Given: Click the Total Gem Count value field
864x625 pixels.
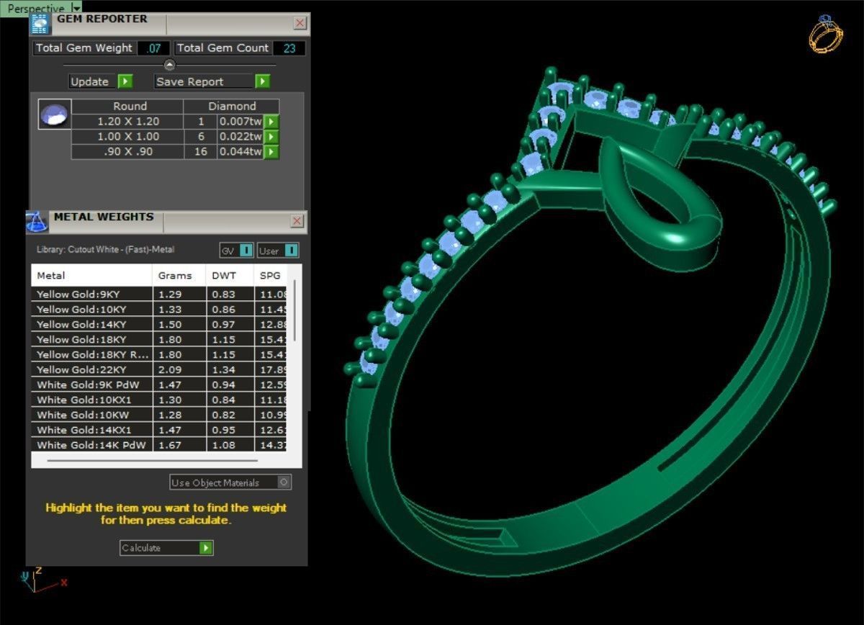Looking at the screenshot, I should point(289,48).
